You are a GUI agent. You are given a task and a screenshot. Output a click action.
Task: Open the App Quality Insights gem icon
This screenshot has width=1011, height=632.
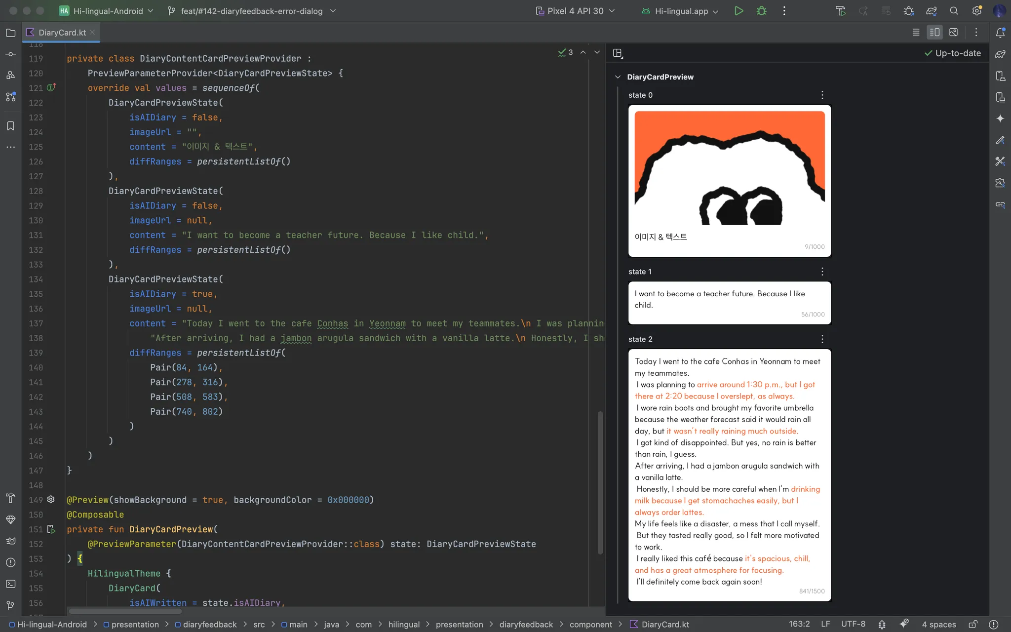10,519
